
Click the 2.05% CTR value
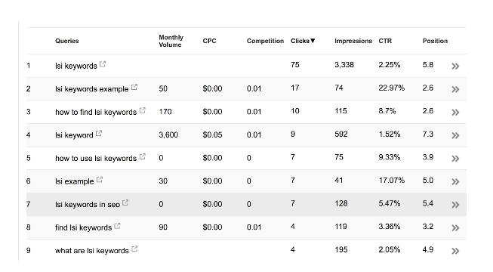pos(390,249)
